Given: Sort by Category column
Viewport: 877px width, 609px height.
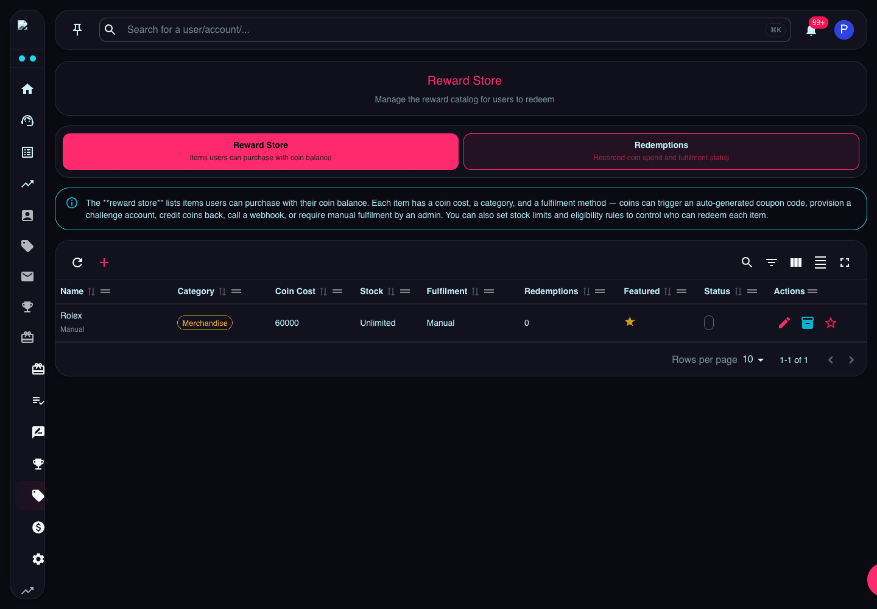Looking at the screenshot, I should click(x=222, y=292).
